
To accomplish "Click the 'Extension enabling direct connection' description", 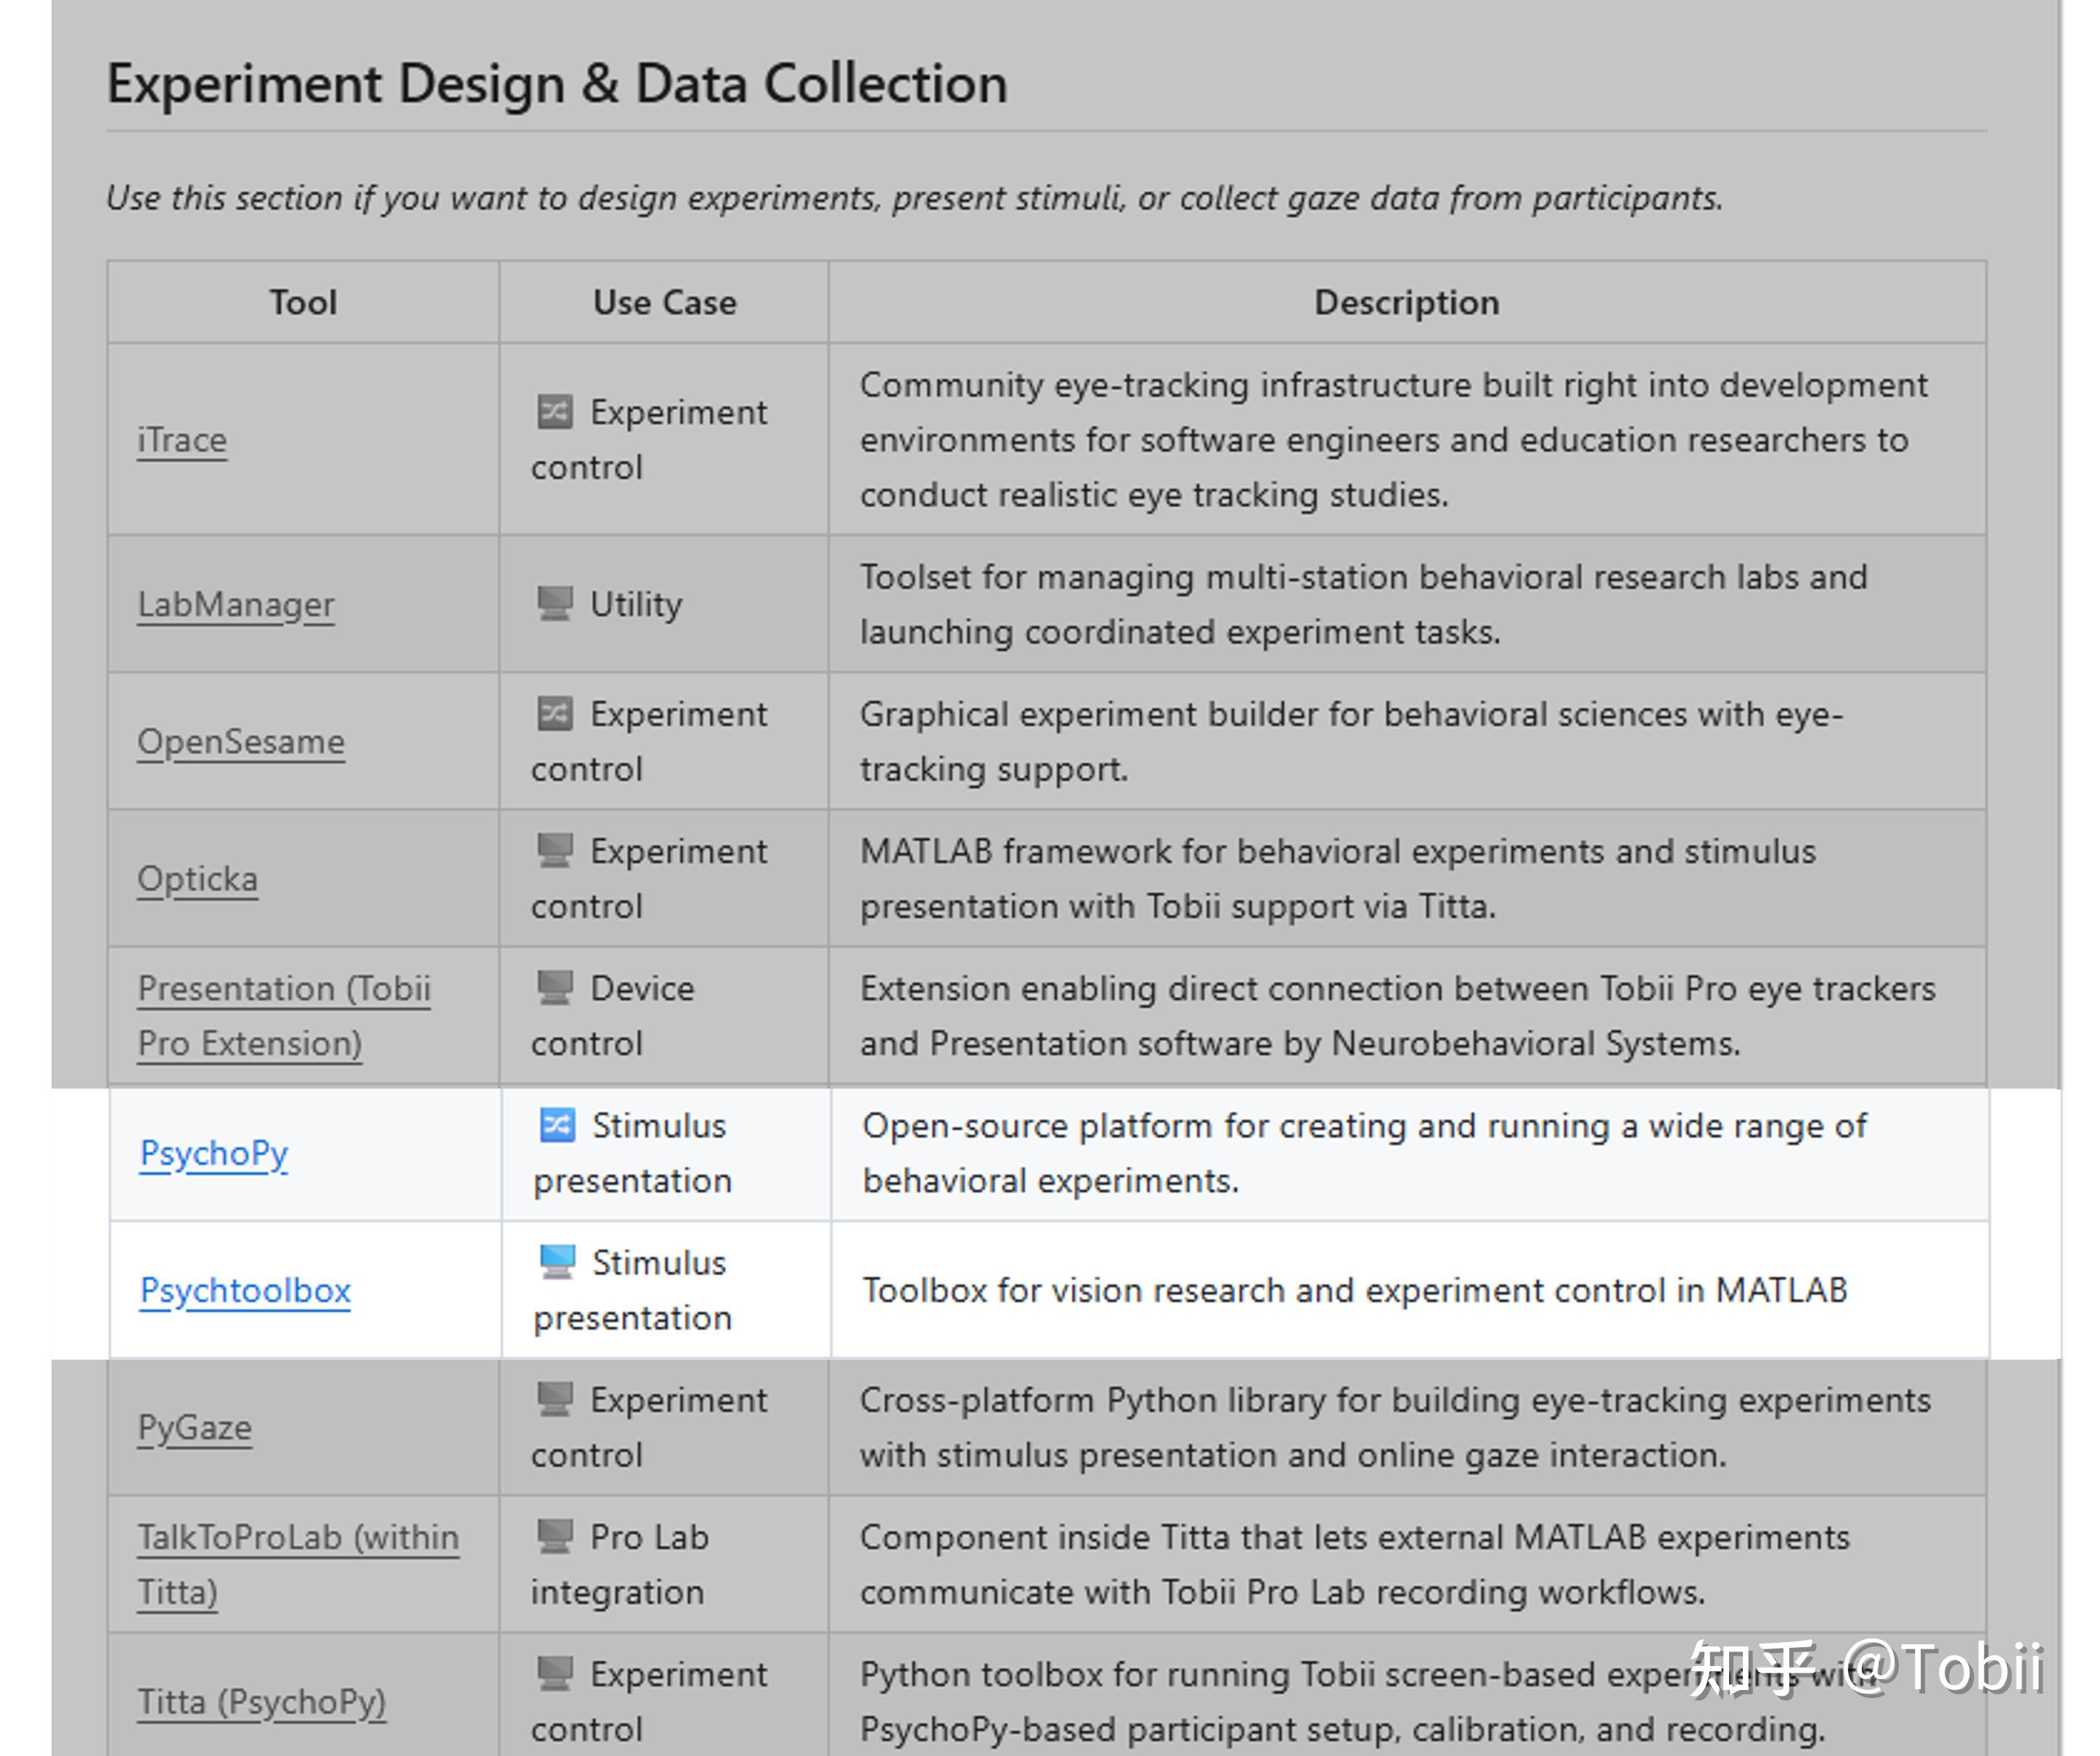I will coord(1398,1015).
